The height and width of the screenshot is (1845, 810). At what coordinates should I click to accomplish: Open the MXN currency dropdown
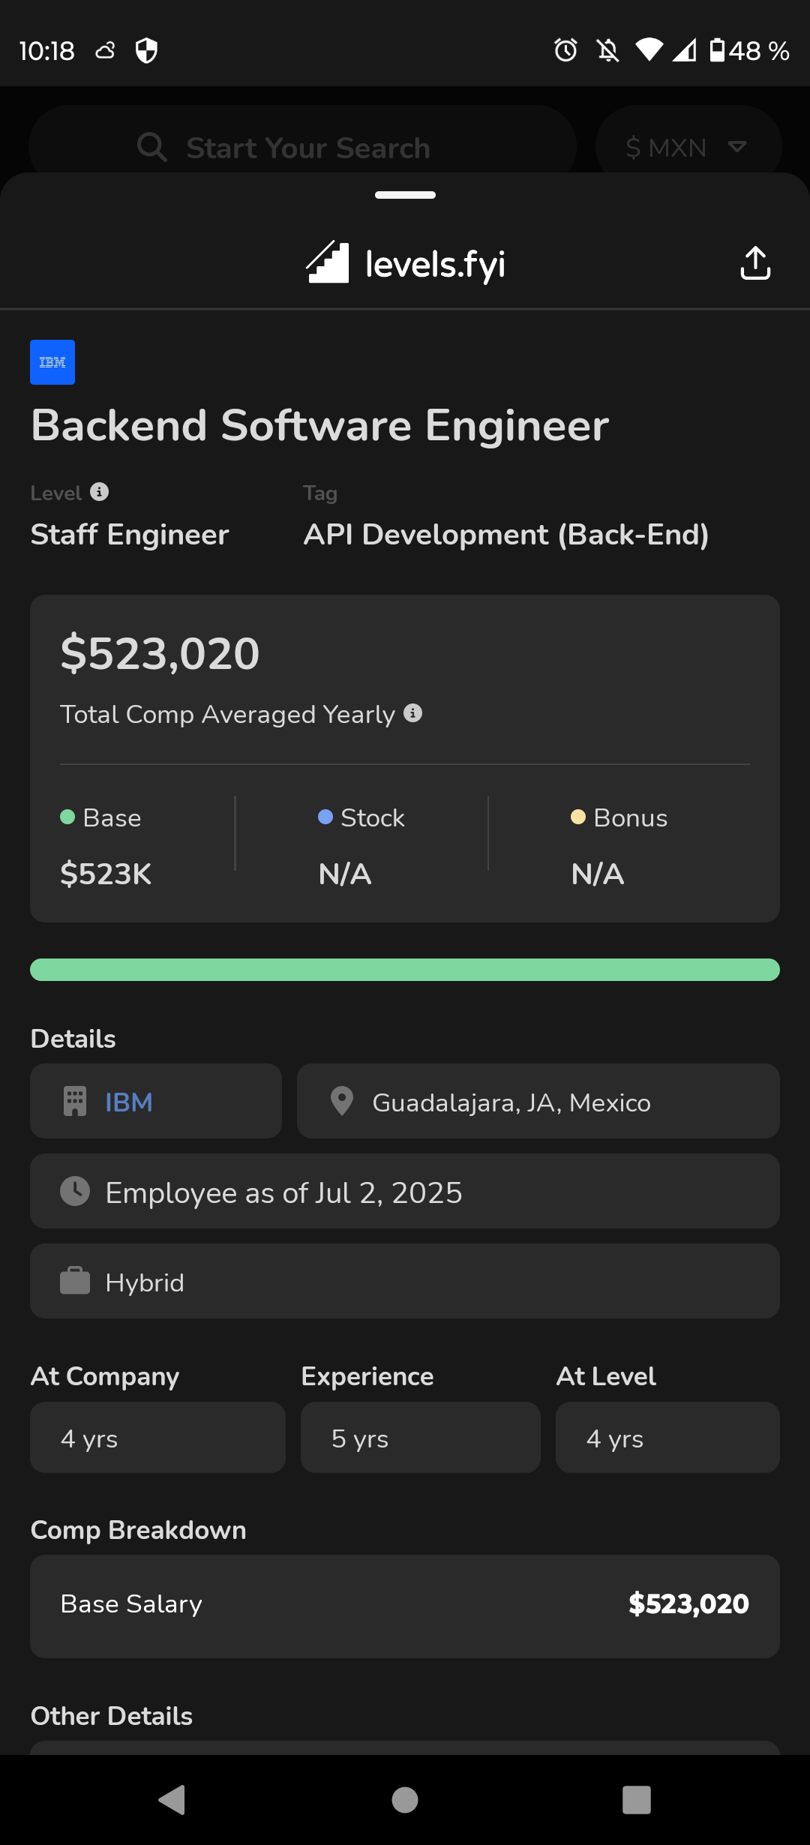pyautogui.click(x=688, y=147)
